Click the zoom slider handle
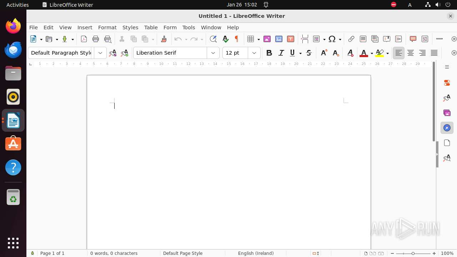457x257 pixels. tap(413, 253)
